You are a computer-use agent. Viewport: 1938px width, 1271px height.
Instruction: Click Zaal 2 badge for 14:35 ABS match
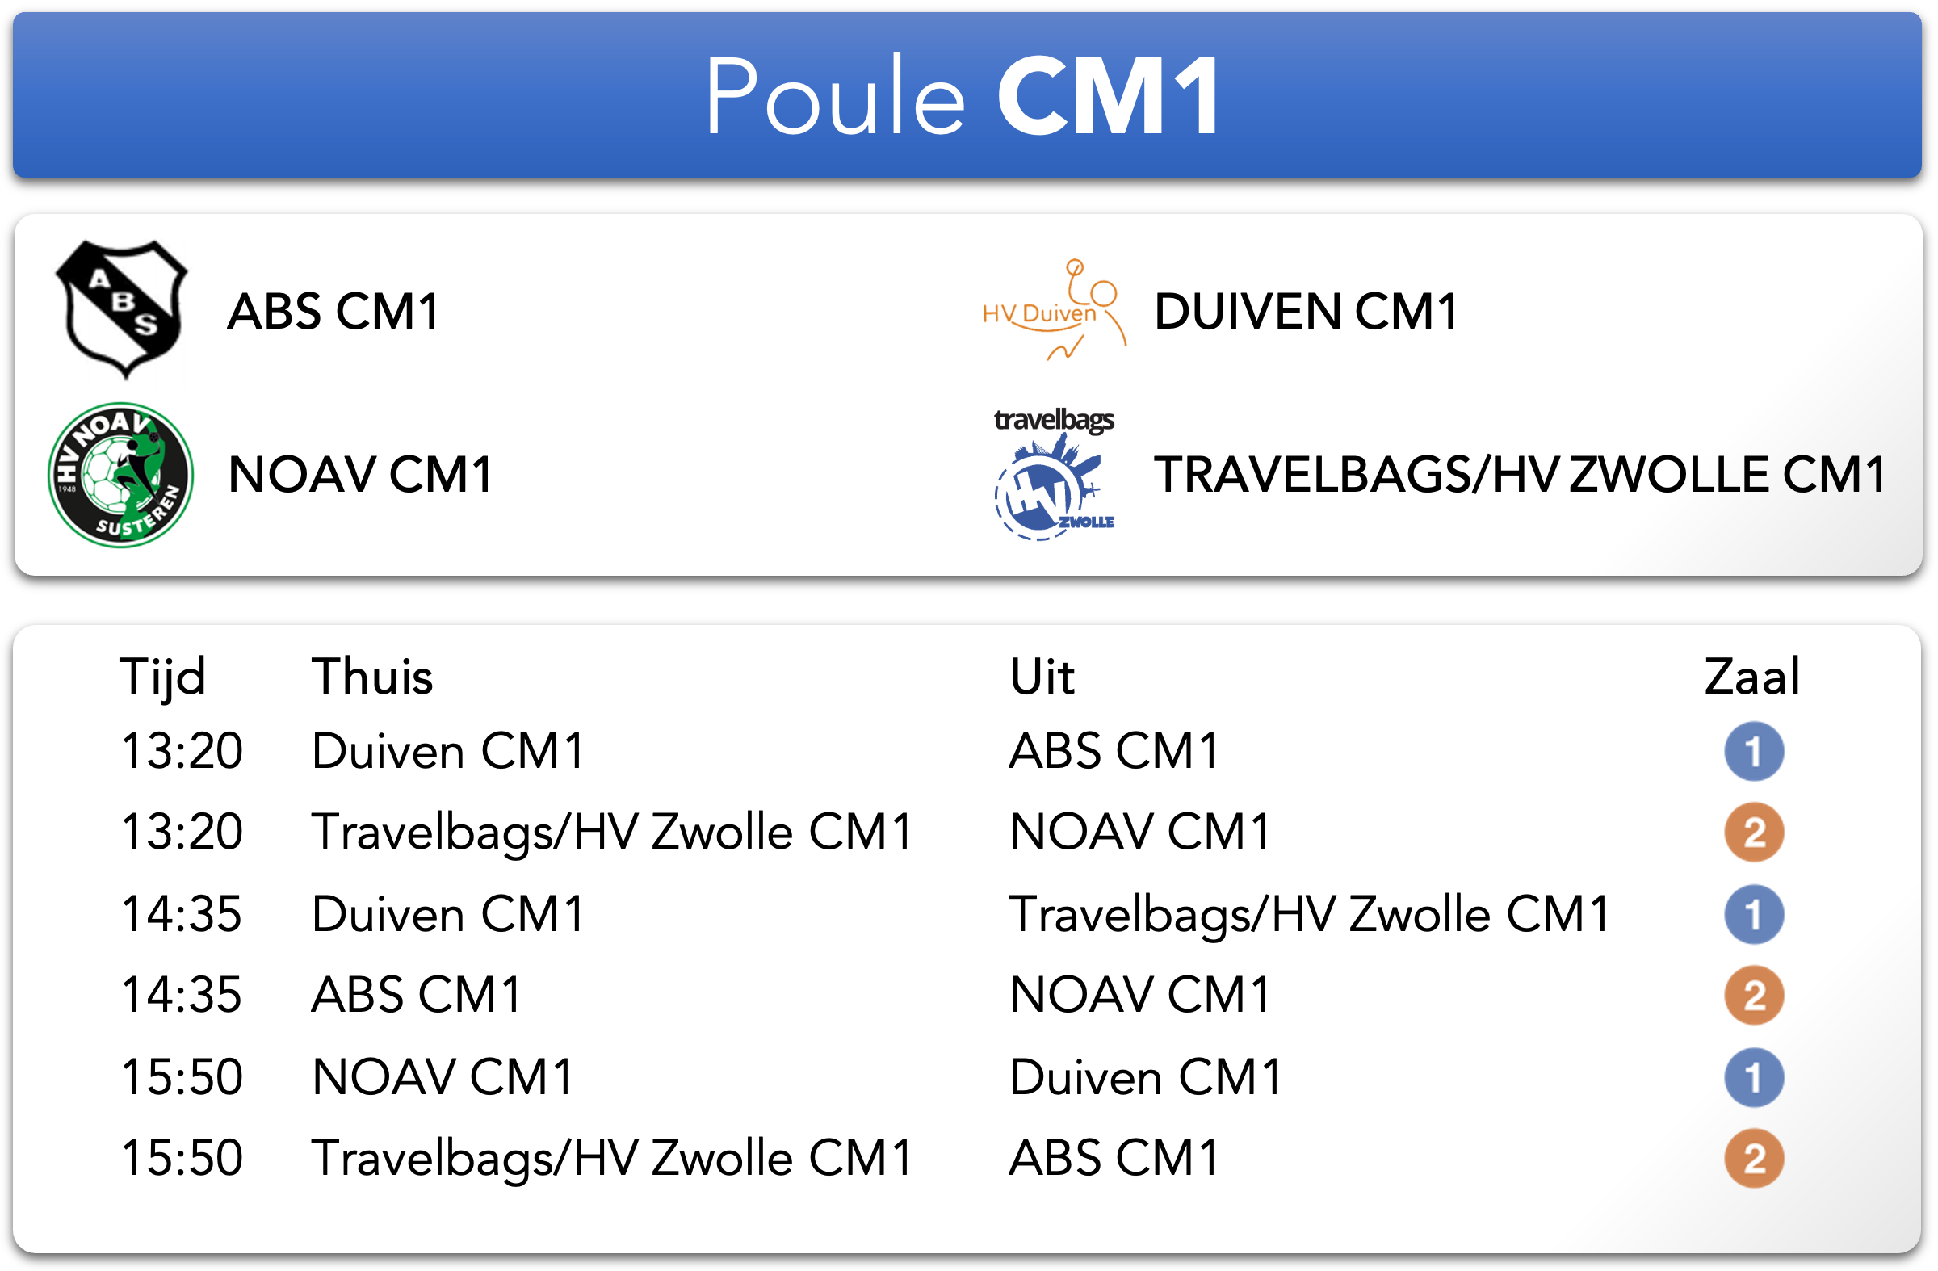(1754, 995)
